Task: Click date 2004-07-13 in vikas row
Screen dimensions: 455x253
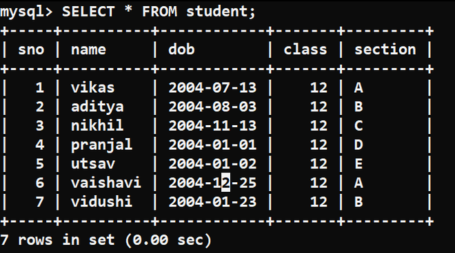Action: click(212, 87)
